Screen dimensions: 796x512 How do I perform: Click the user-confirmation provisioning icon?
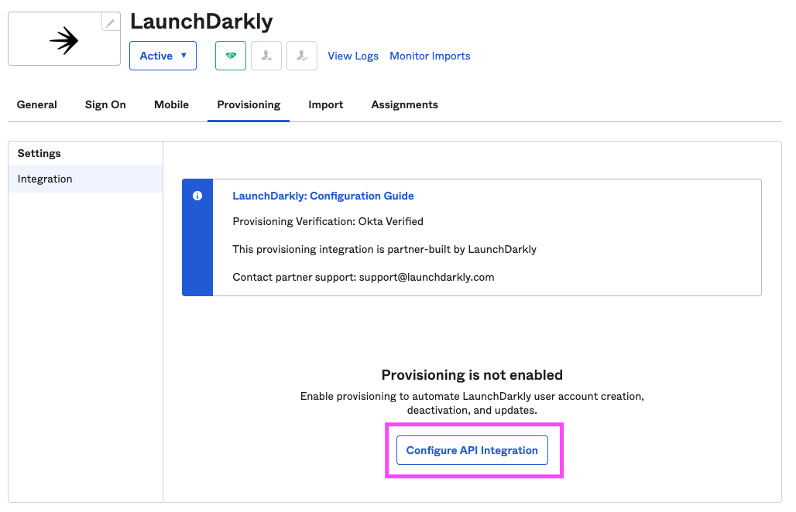(x=301, y=55)
